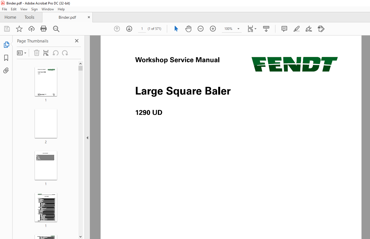The width and height of the screenshot is (370, 239).
Task: Print the document with the printer icon
Action: pyautogui.click(x=44, y=29)
